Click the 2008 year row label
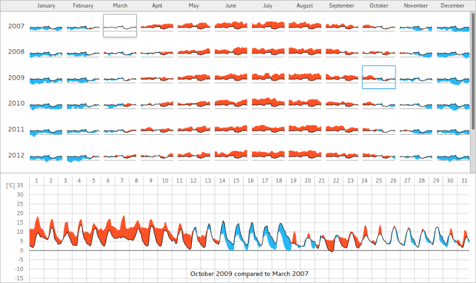Image resolution: width=476 pixels, height=283 pixels. click(16, 52)
